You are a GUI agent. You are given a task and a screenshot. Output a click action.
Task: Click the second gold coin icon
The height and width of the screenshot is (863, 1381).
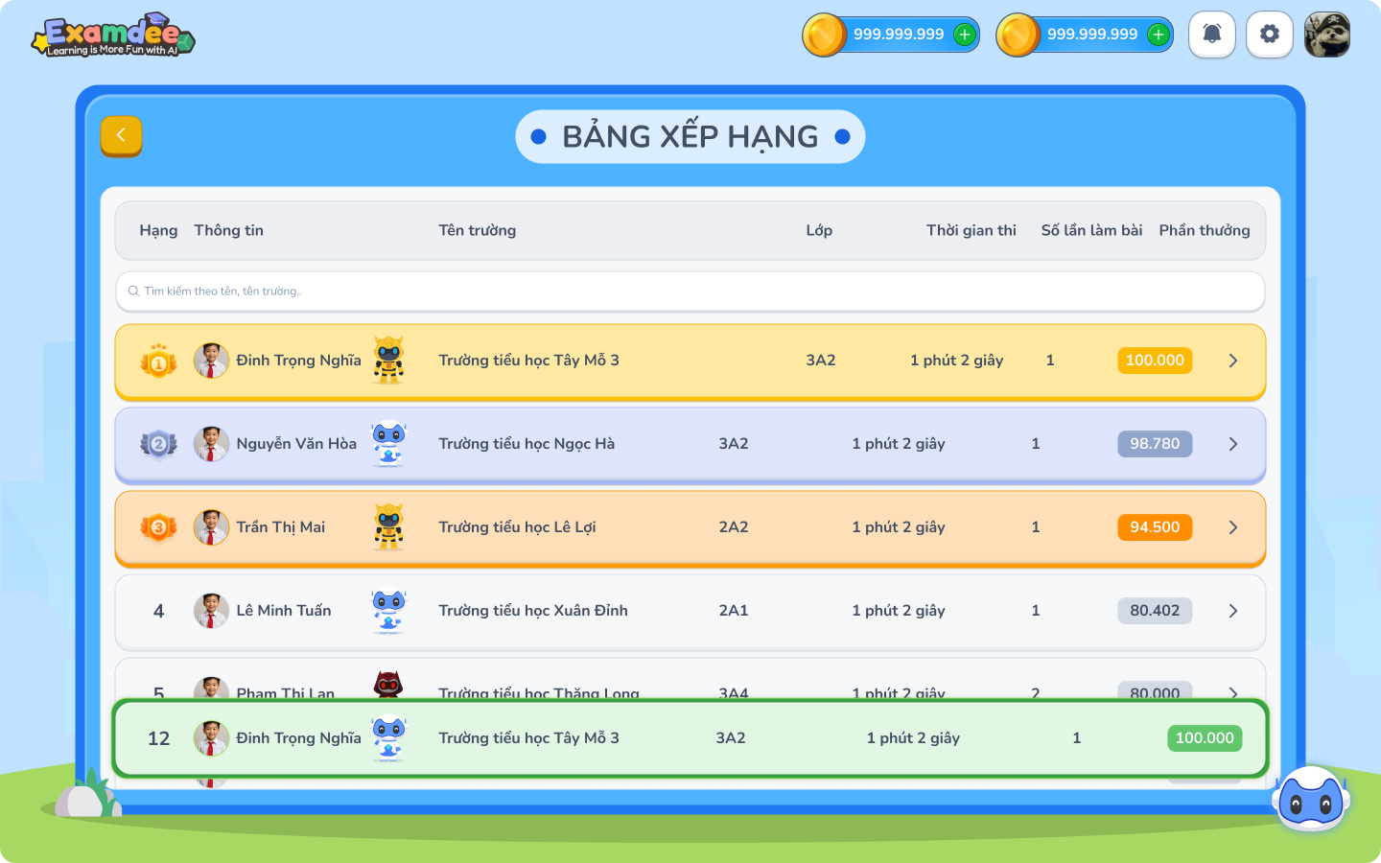coord(1018,35)
